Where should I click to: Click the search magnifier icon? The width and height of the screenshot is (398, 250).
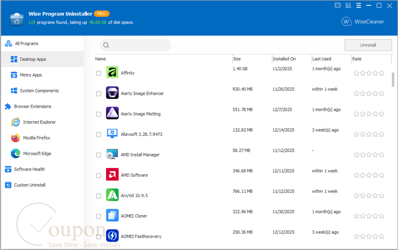pyautogui.click(x=106, y=45)
